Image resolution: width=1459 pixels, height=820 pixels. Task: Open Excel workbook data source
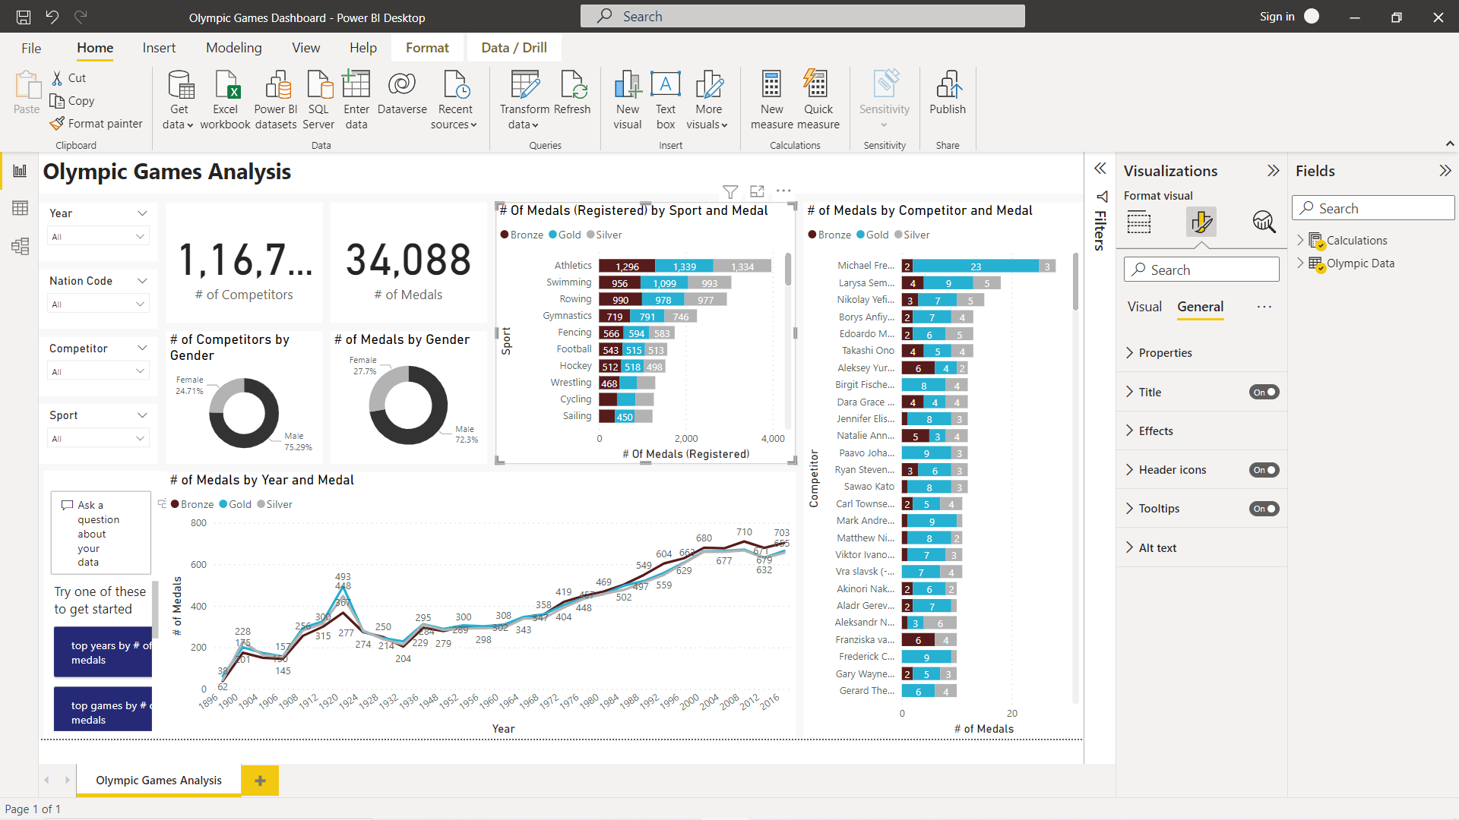pos(226,86)
